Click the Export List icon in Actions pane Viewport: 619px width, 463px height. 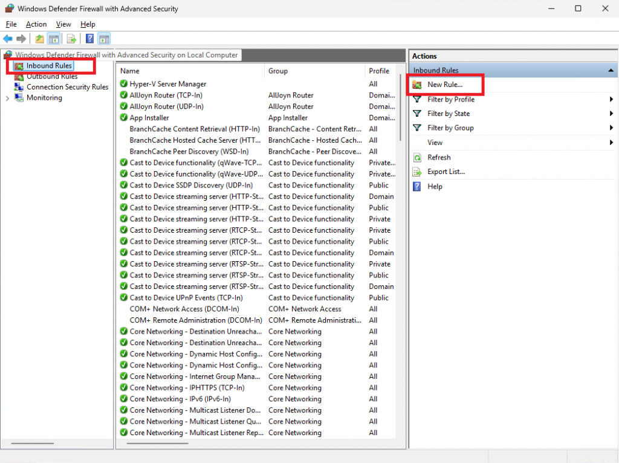pyautogui.click(x=417, y=172)
